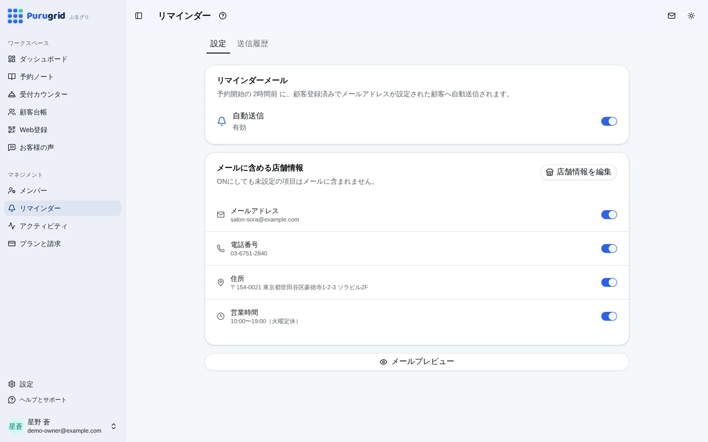The width and height of the screenshot is (708, 442).
Task: Click the Web登録 QR code icon
Action: tap(12, 130)
